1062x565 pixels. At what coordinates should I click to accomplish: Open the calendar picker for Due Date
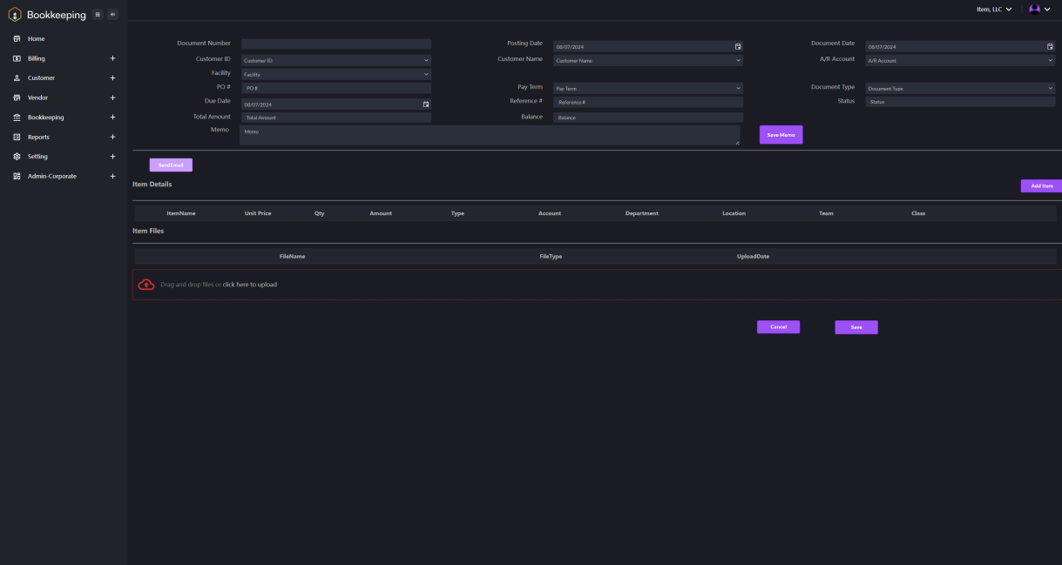coord(426,104)
